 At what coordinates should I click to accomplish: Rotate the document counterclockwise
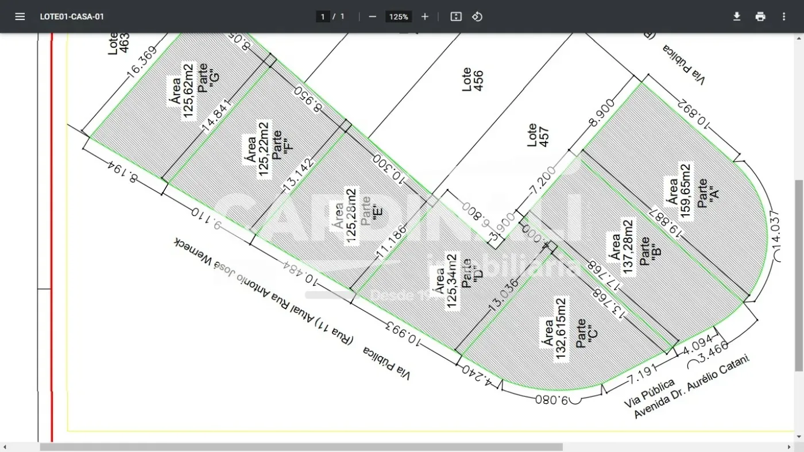pos(477,16)
